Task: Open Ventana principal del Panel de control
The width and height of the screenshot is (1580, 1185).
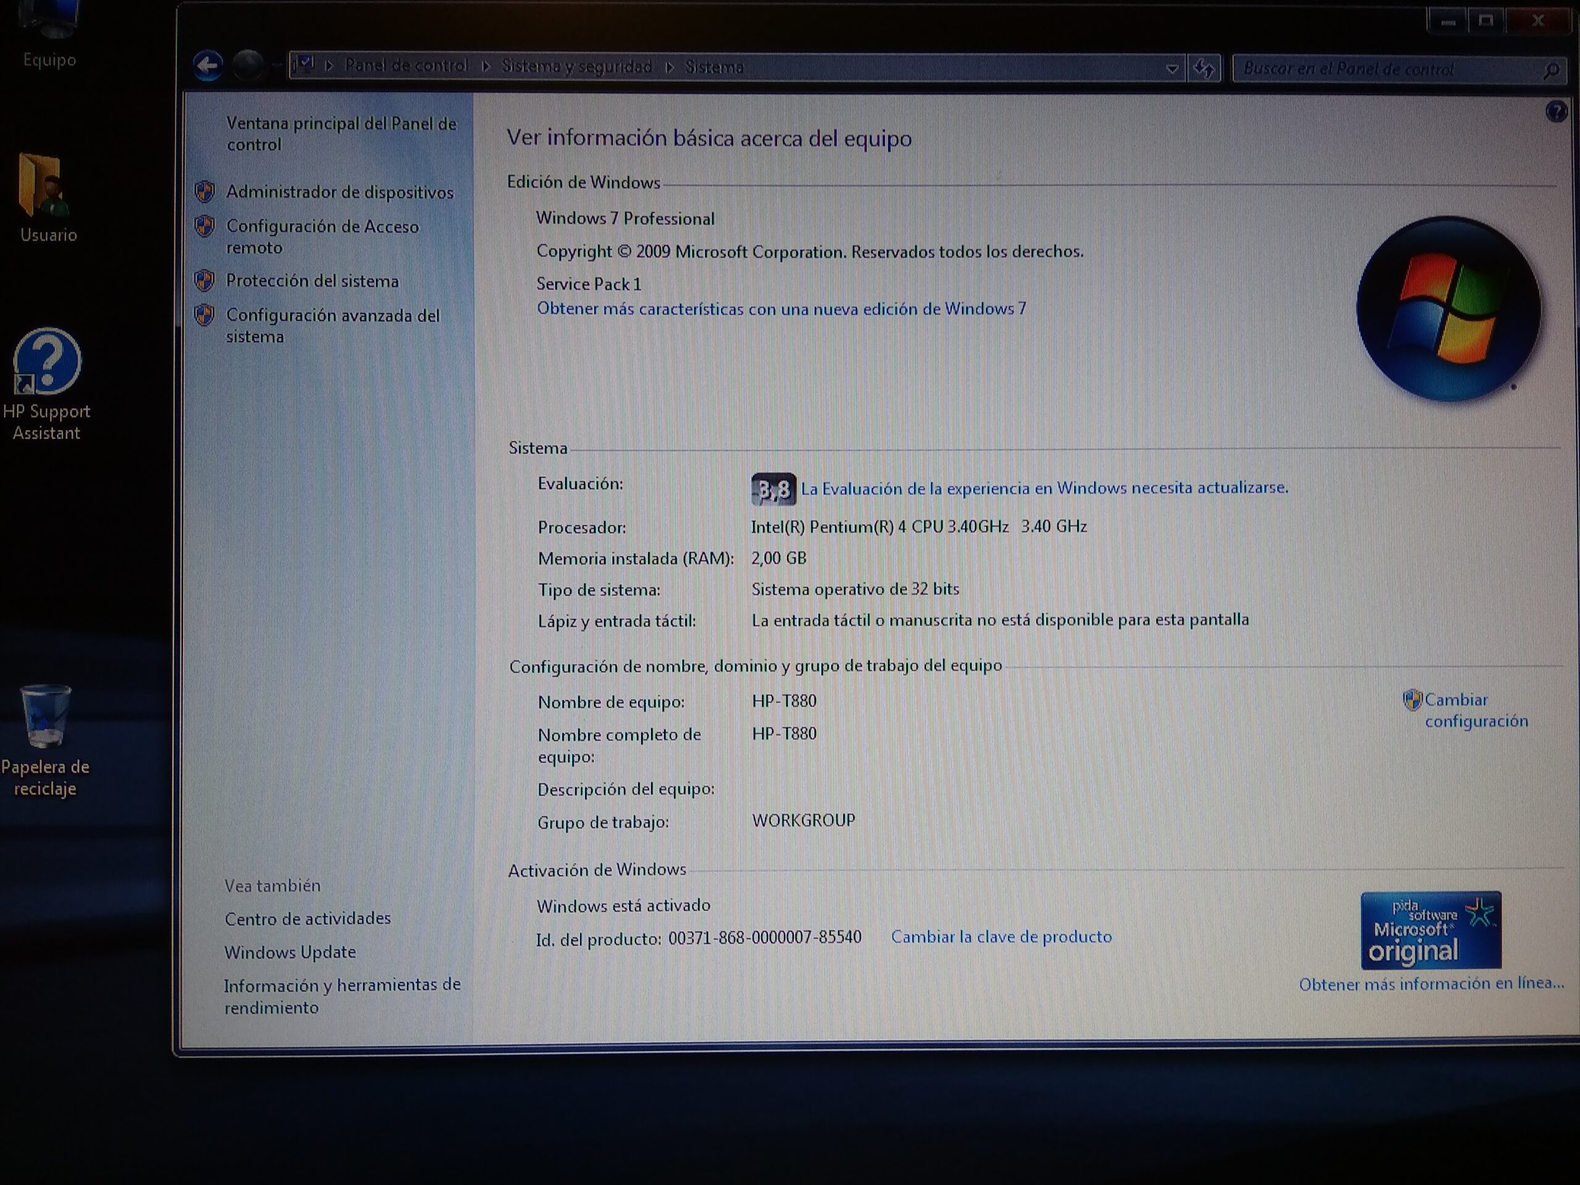Action: [341, 133]
